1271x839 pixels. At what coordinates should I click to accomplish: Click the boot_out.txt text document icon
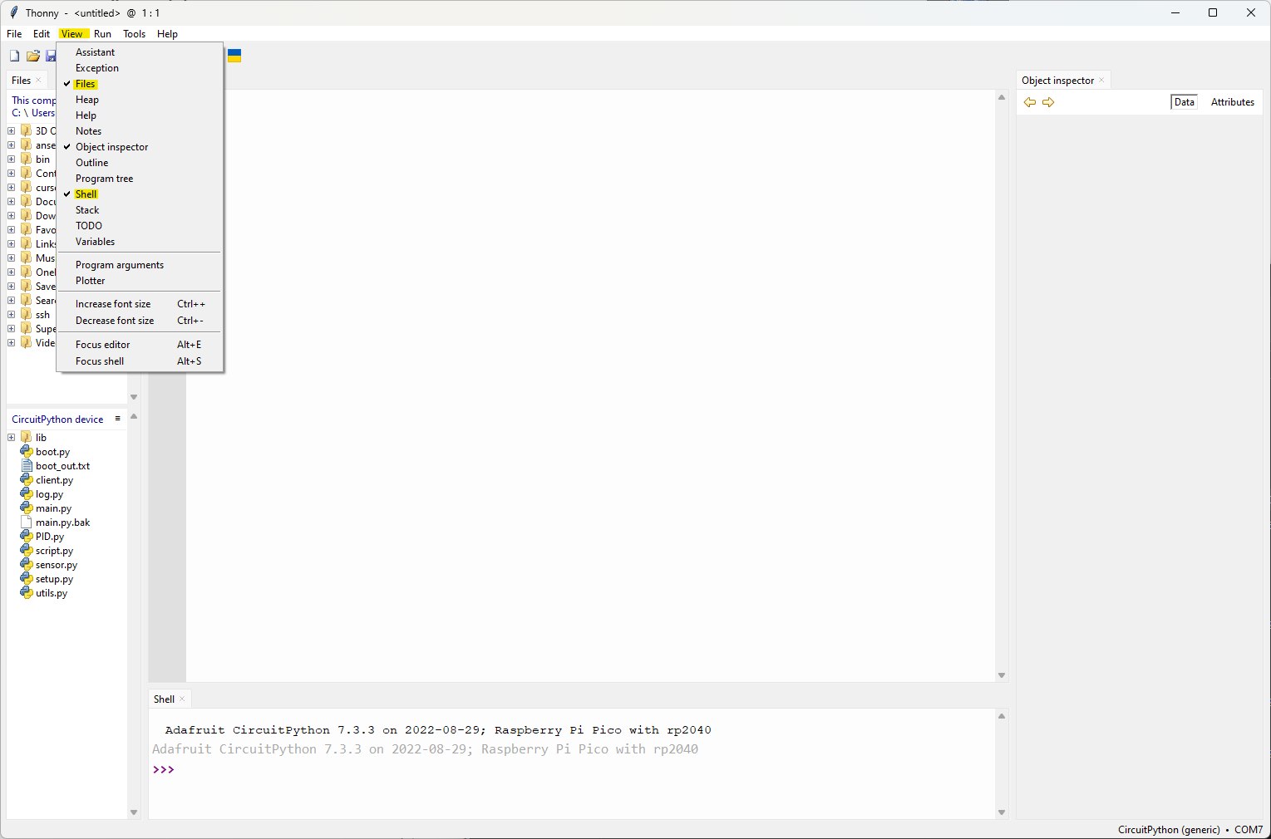[27, 465]
